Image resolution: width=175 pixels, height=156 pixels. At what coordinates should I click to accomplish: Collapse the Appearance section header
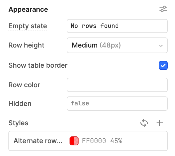click(x=28, y=9)
